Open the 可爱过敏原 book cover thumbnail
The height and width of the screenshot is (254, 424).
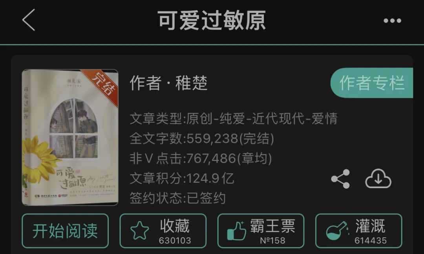tap(70, 138)
